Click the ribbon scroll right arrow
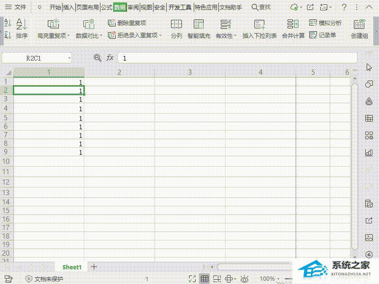This screenshot has width=379, height=284. (376, 31)
